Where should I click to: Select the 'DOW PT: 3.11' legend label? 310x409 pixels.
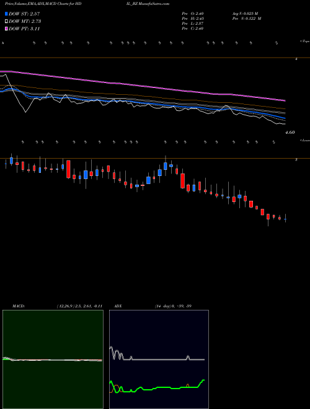pyautogui.click(x=24, y=29)
